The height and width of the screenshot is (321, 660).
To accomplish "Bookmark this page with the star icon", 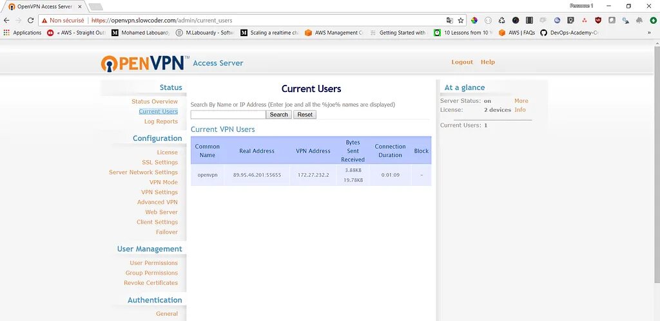I will (x=461, y=20).
